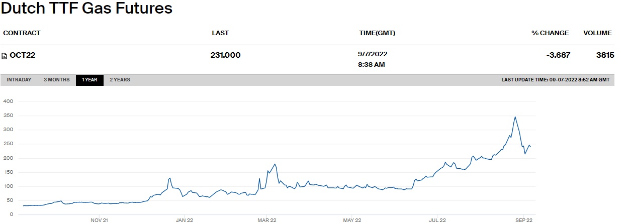
Task: Click the Dutch TTF Gas Futures title
Action: pyautogui.click(x=87, y=9)
